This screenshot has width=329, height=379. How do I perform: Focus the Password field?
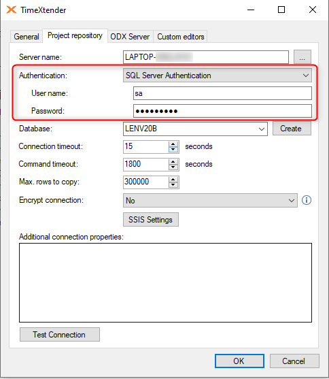(222, 111)
